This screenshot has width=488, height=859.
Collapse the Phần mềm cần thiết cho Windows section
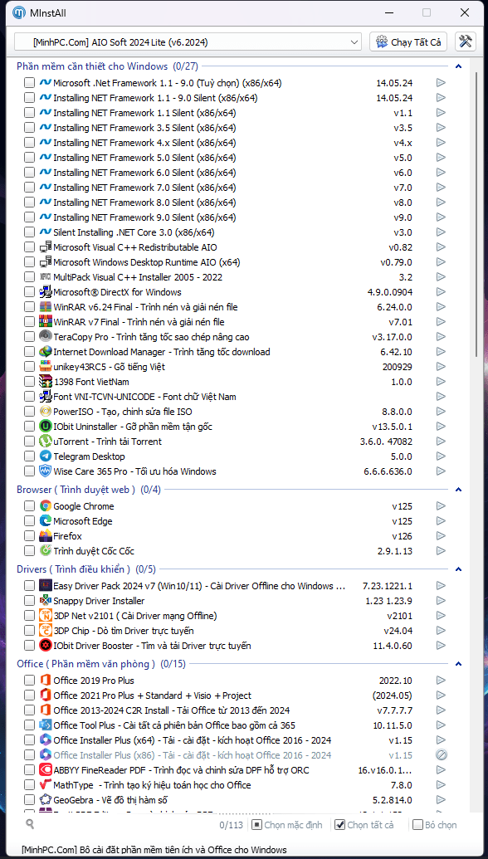pos(458,66)
